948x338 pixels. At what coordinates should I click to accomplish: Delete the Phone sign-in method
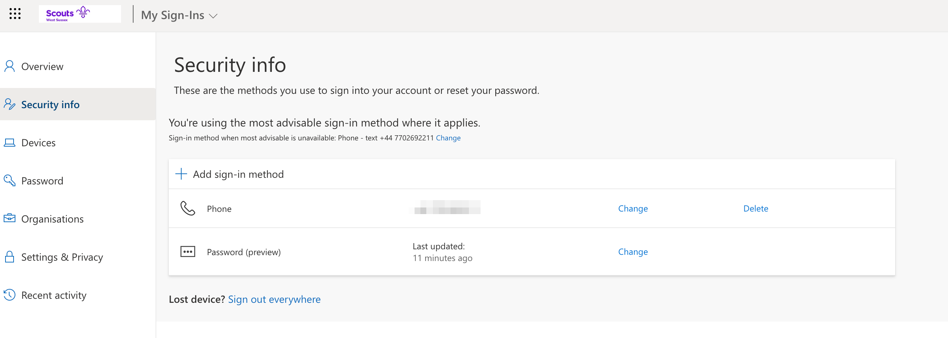coord(755,209)
